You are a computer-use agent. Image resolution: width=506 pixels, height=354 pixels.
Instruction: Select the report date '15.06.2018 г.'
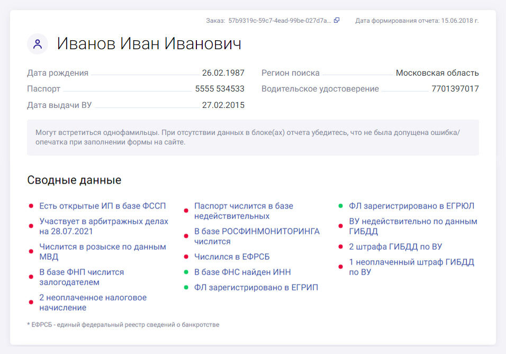point(460,21)
